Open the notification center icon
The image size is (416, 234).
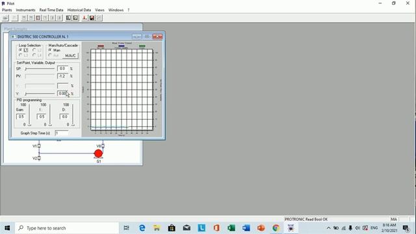406,228
